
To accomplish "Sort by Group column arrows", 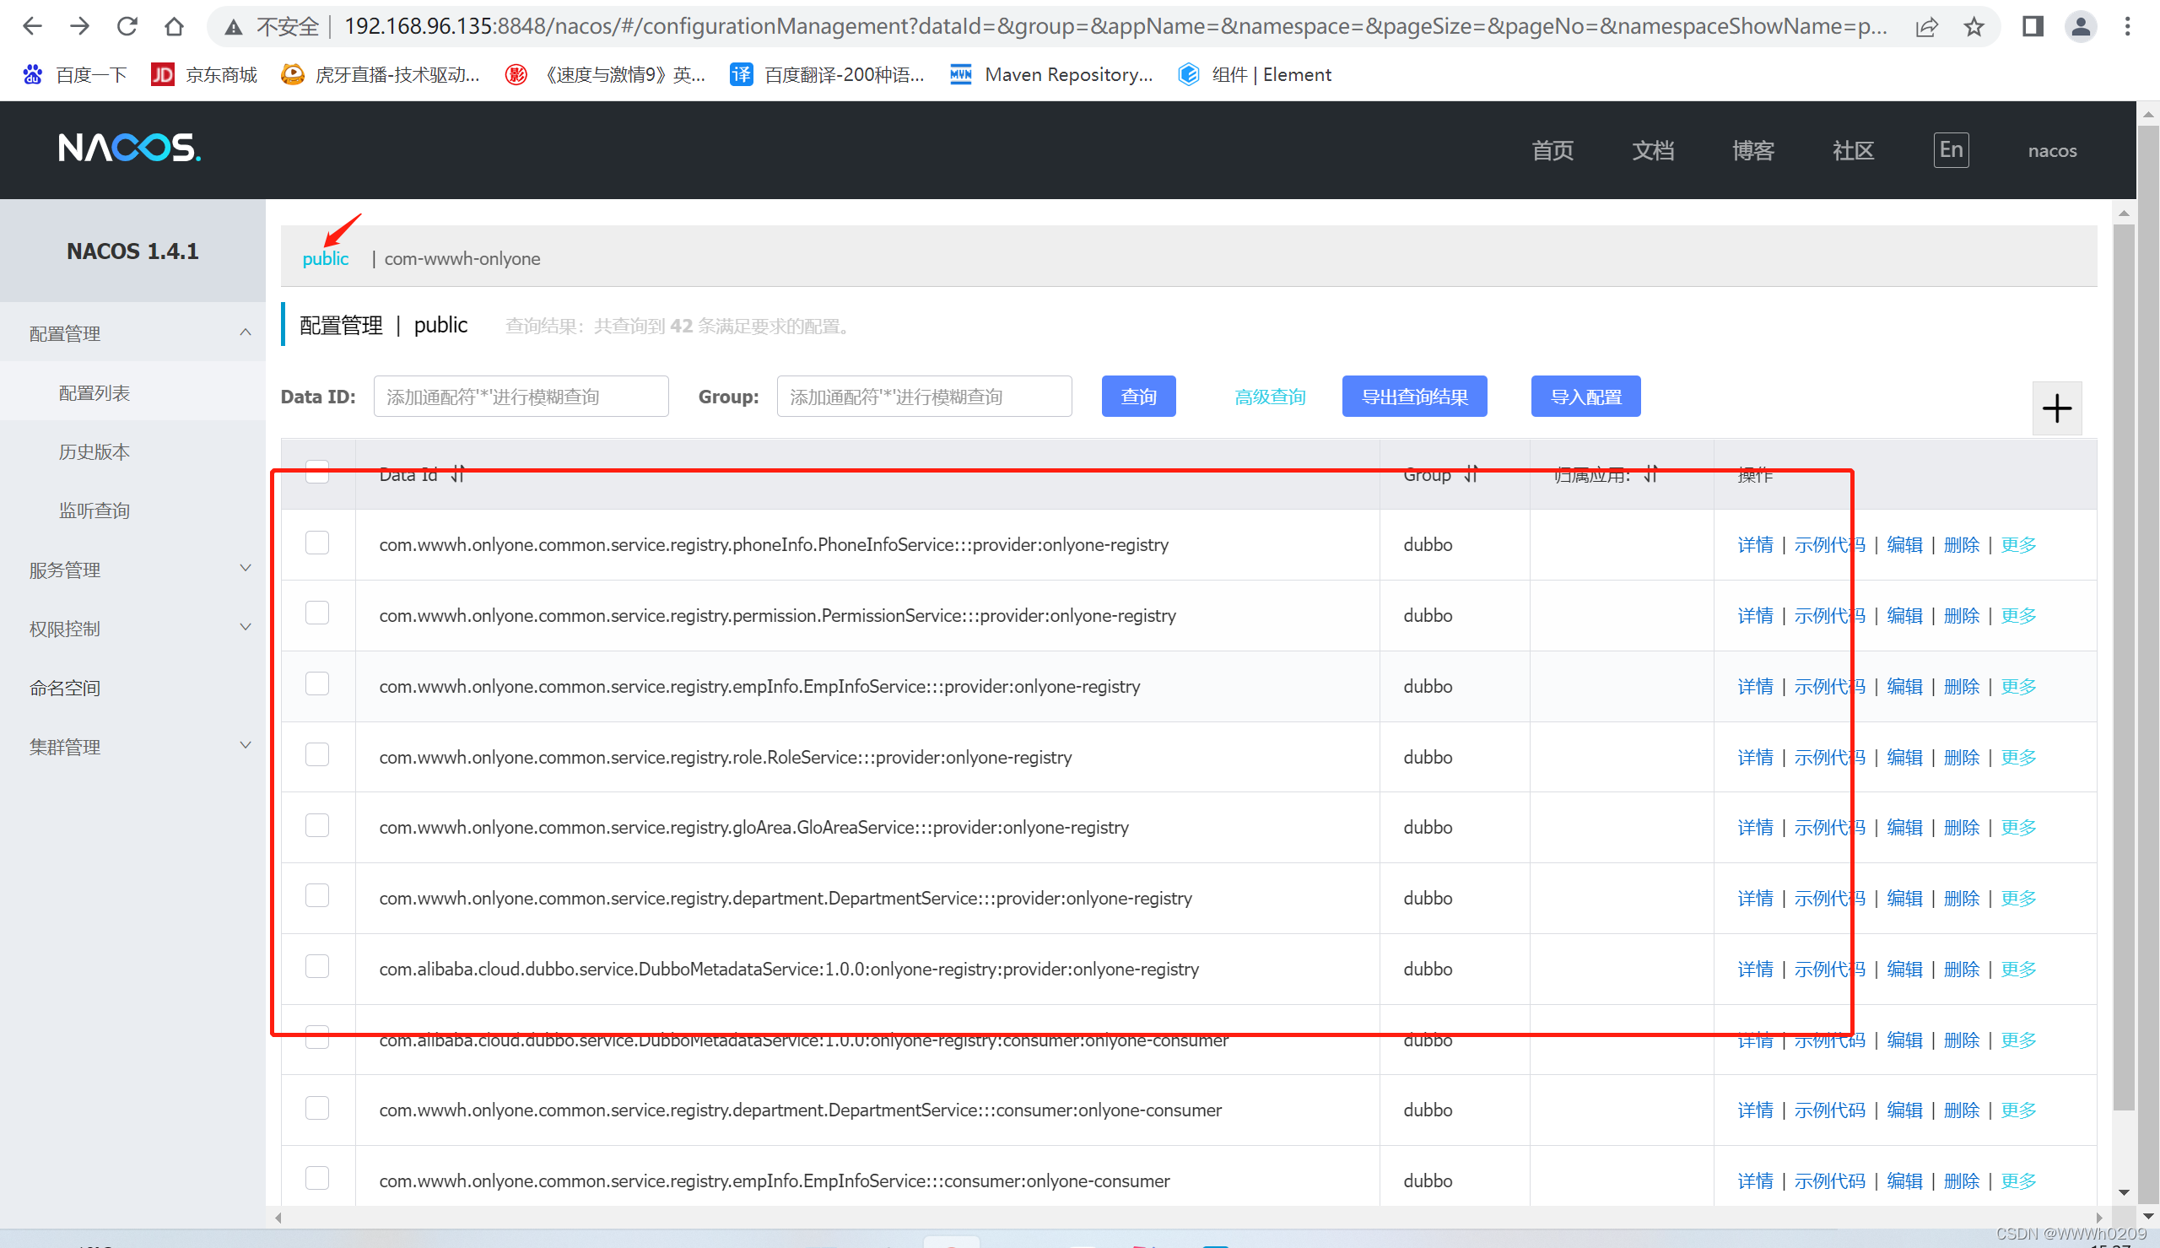I will 1471,474.
